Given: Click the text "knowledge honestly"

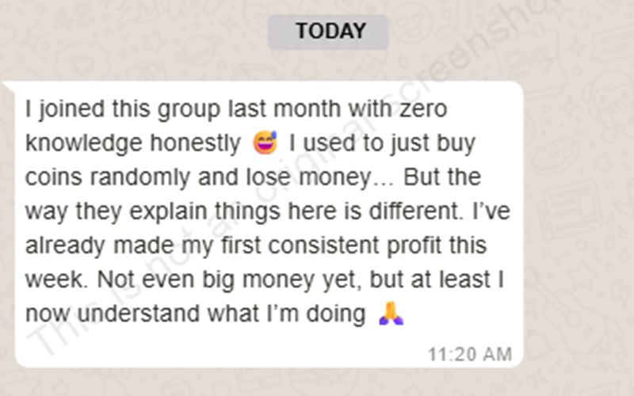Looking at the screenshot, I should point(132,144).
